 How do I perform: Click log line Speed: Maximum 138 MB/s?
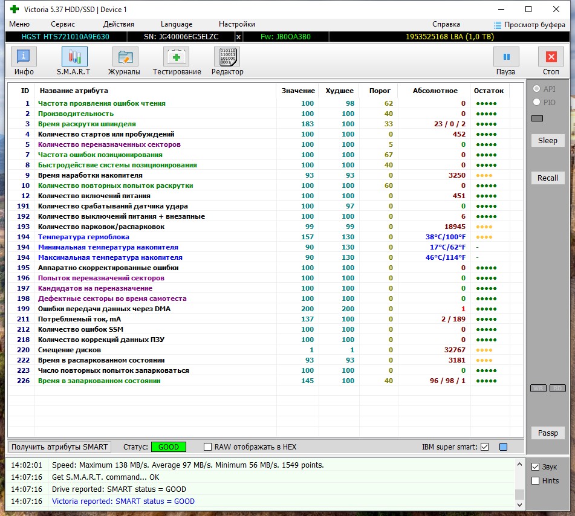tap(188, 465)
